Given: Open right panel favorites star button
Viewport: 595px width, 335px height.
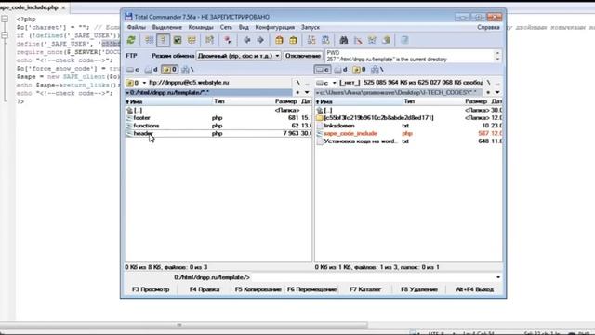Looking at the screenshot, I should (x=488, y=92).
